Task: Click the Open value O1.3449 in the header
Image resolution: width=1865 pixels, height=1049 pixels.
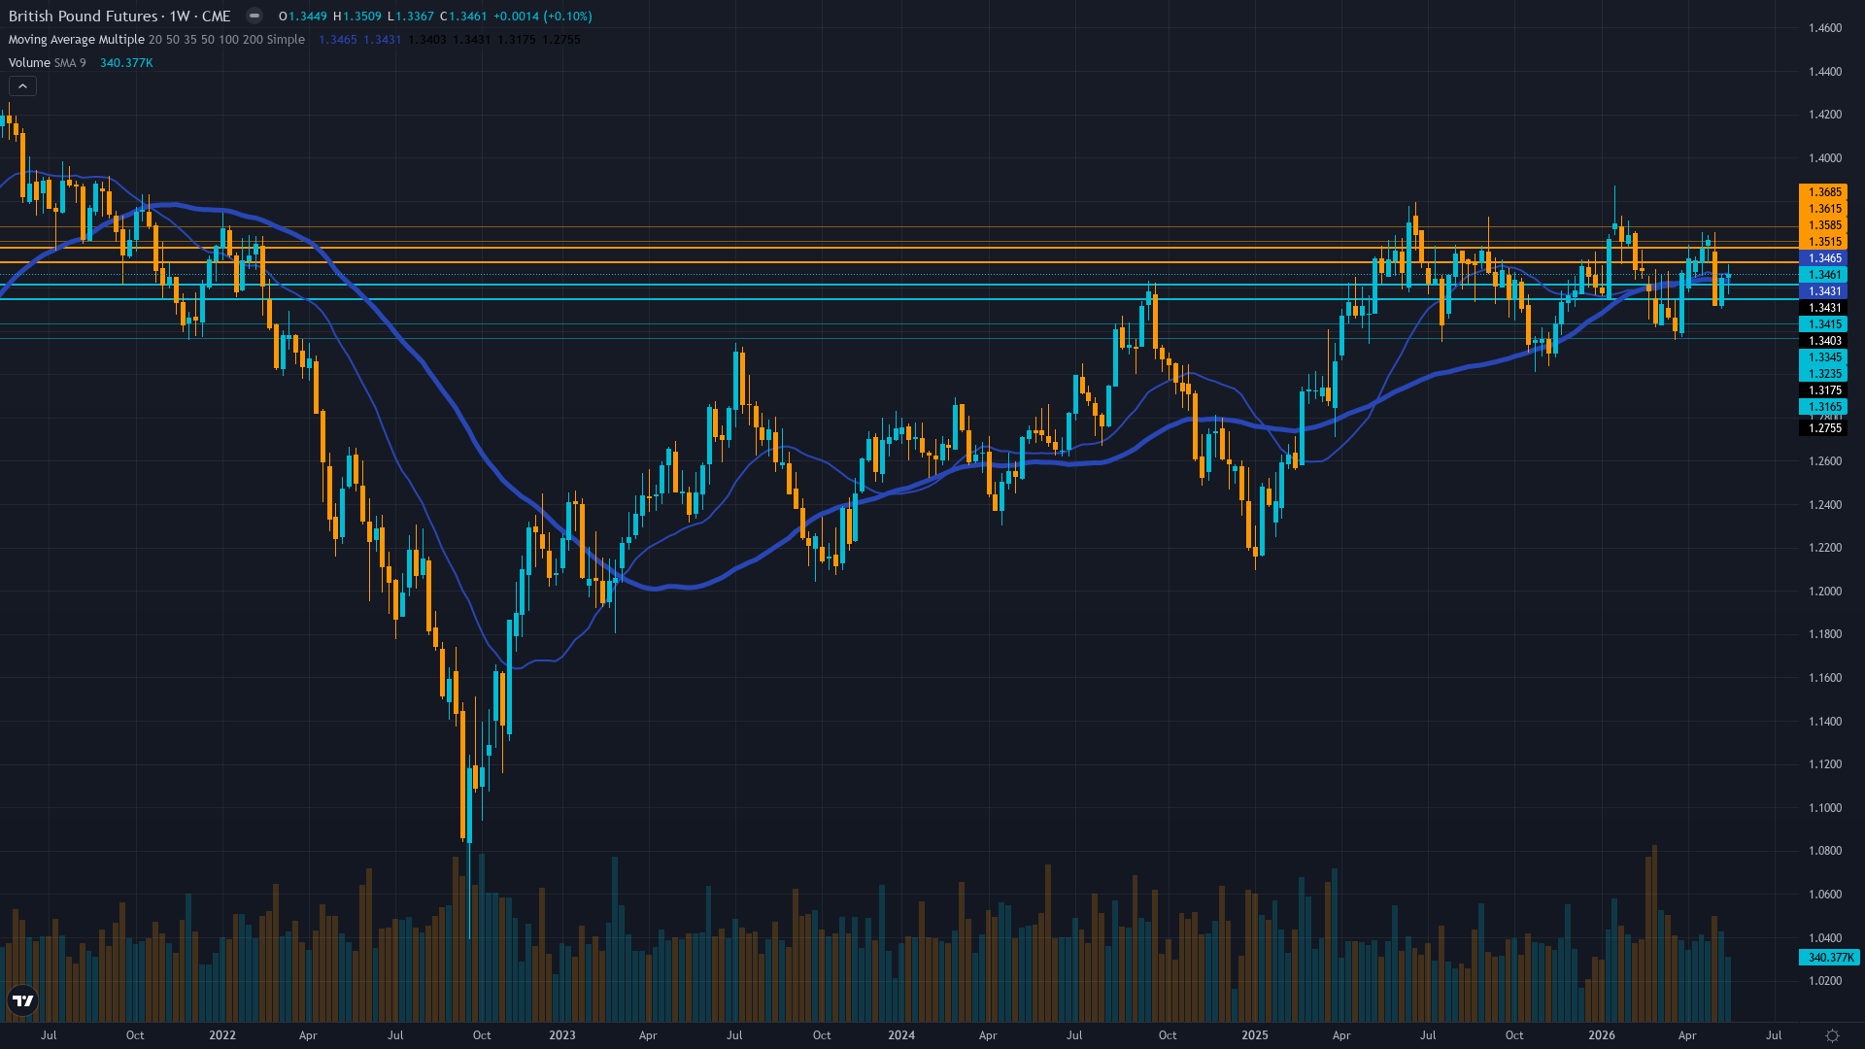Action: [303, 17]
